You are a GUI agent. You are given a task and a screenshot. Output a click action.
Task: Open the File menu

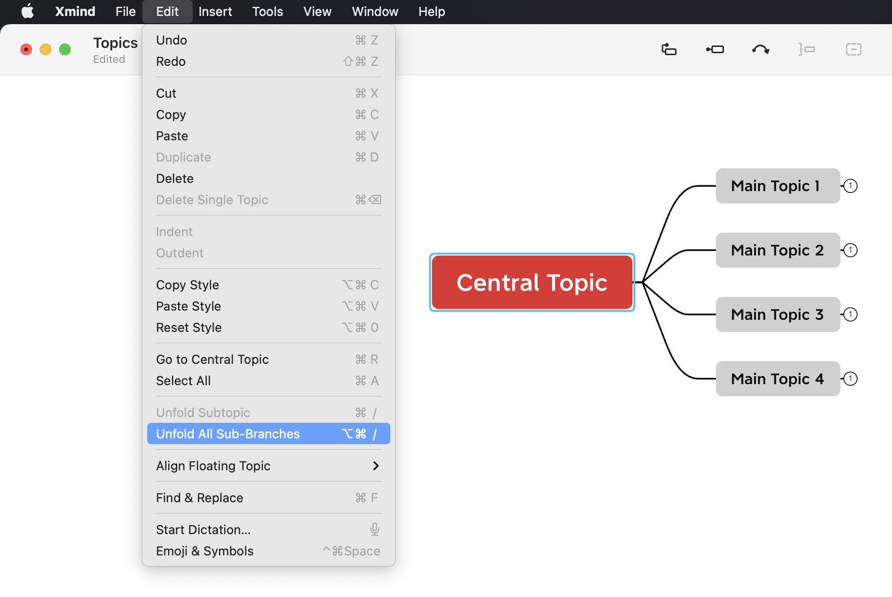tap(125, 11)
